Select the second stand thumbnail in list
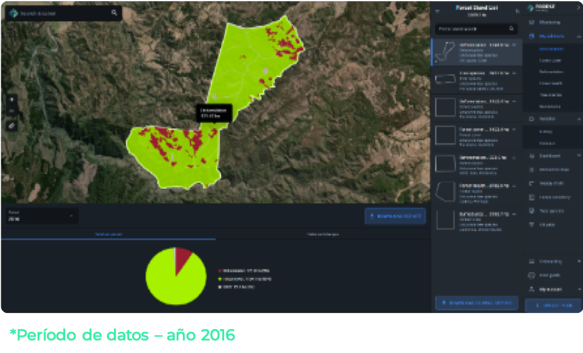 [445, 78]
